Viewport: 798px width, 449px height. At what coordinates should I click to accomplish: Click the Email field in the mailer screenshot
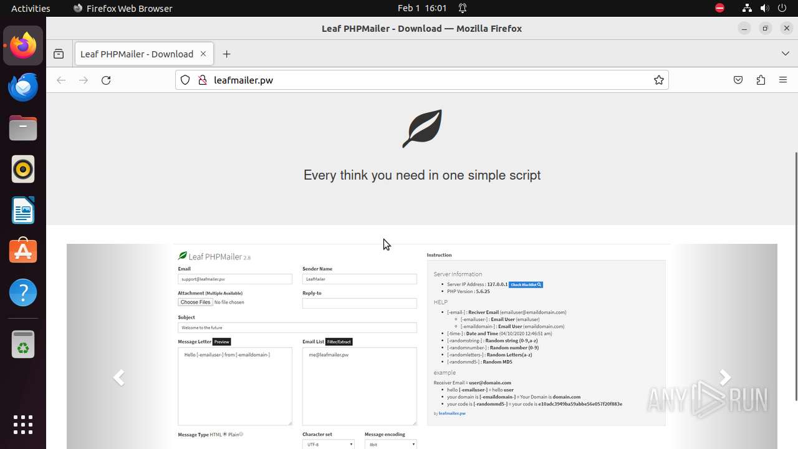(x=235, y=279)
